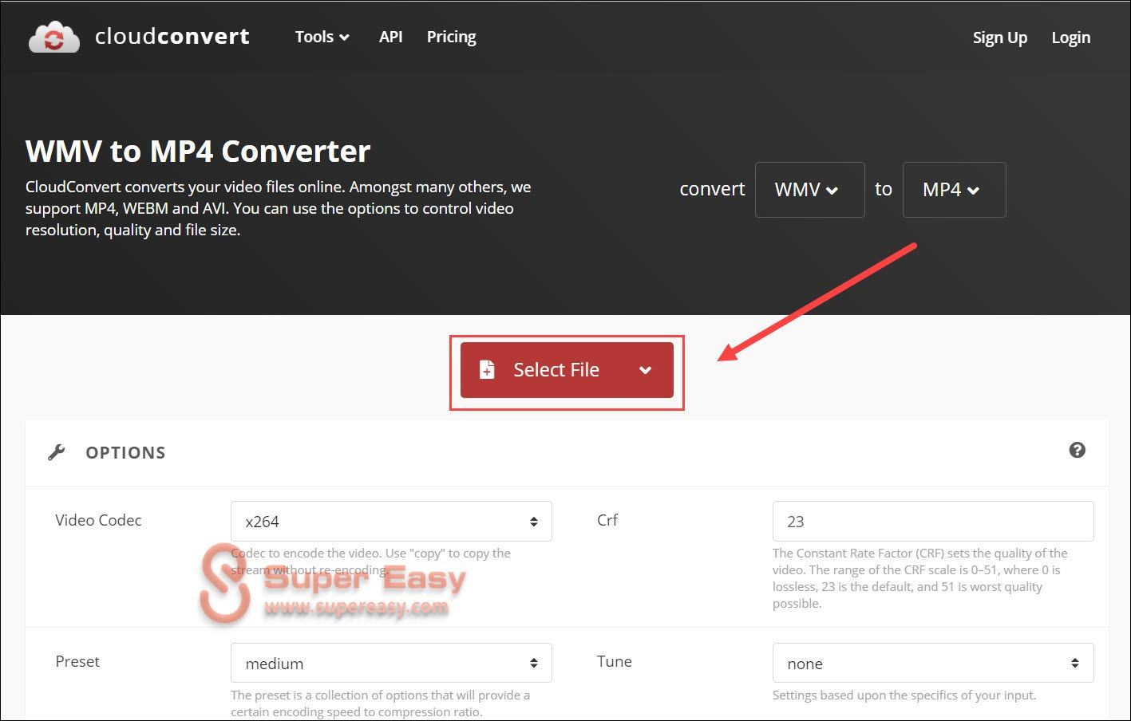
Task: Click the file-plus icon in Select File
Action: click(486, 369)
